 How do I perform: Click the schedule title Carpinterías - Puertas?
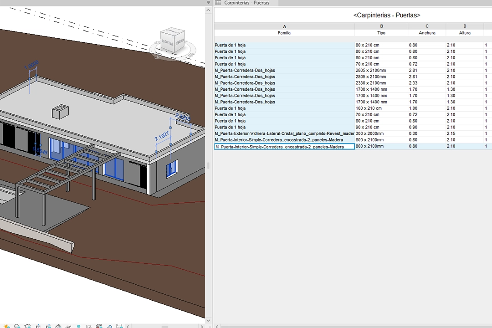pyautogui.click(x=386, y=15)
